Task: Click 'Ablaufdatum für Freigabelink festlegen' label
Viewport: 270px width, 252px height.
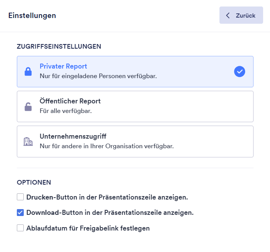Action: [x=88, y=228]
